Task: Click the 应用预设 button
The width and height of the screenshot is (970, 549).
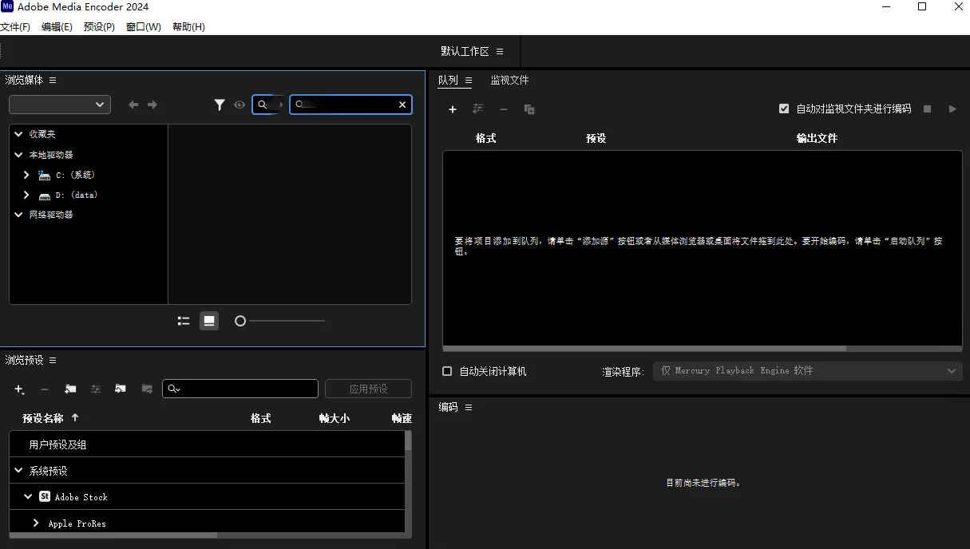Action: 368,389
